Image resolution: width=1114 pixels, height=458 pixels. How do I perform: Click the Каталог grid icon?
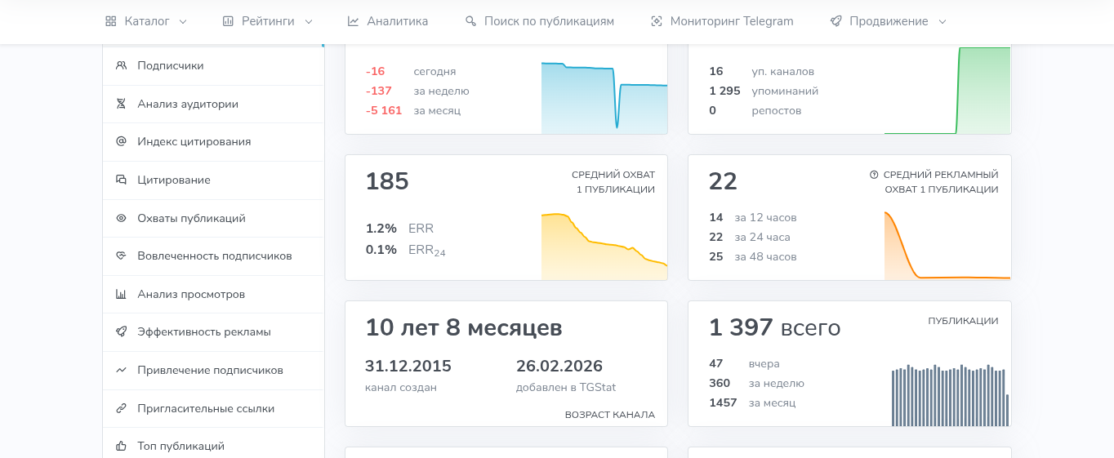pyautogui.click(x=111, y=21)
